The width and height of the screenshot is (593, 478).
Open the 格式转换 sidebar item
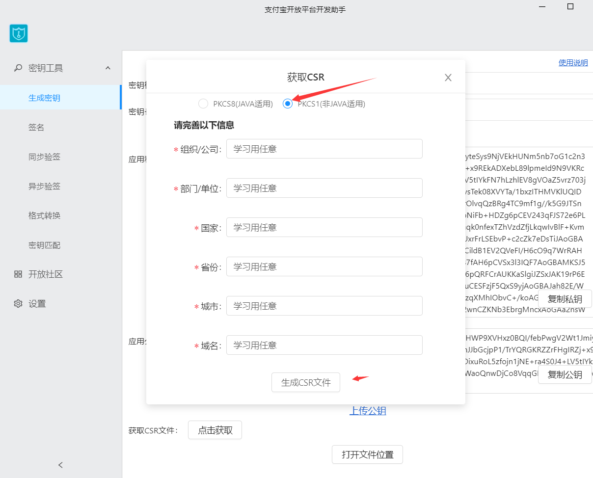[x=44, y=215]
